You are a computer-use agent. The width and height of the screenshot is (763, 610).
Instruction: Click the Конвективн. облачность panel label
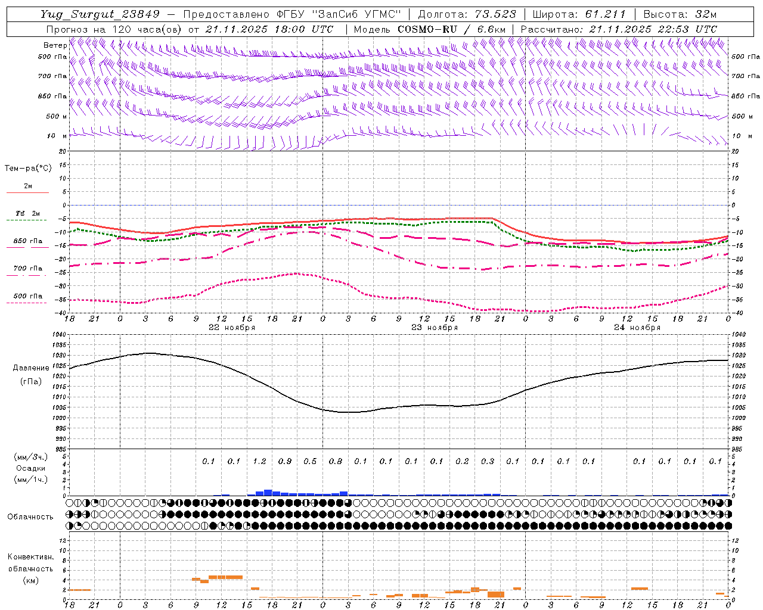click(30, 563)
